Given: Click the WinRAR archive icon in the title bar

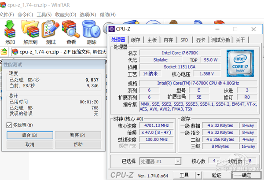Looking at the screenshot, I should 3,4.
